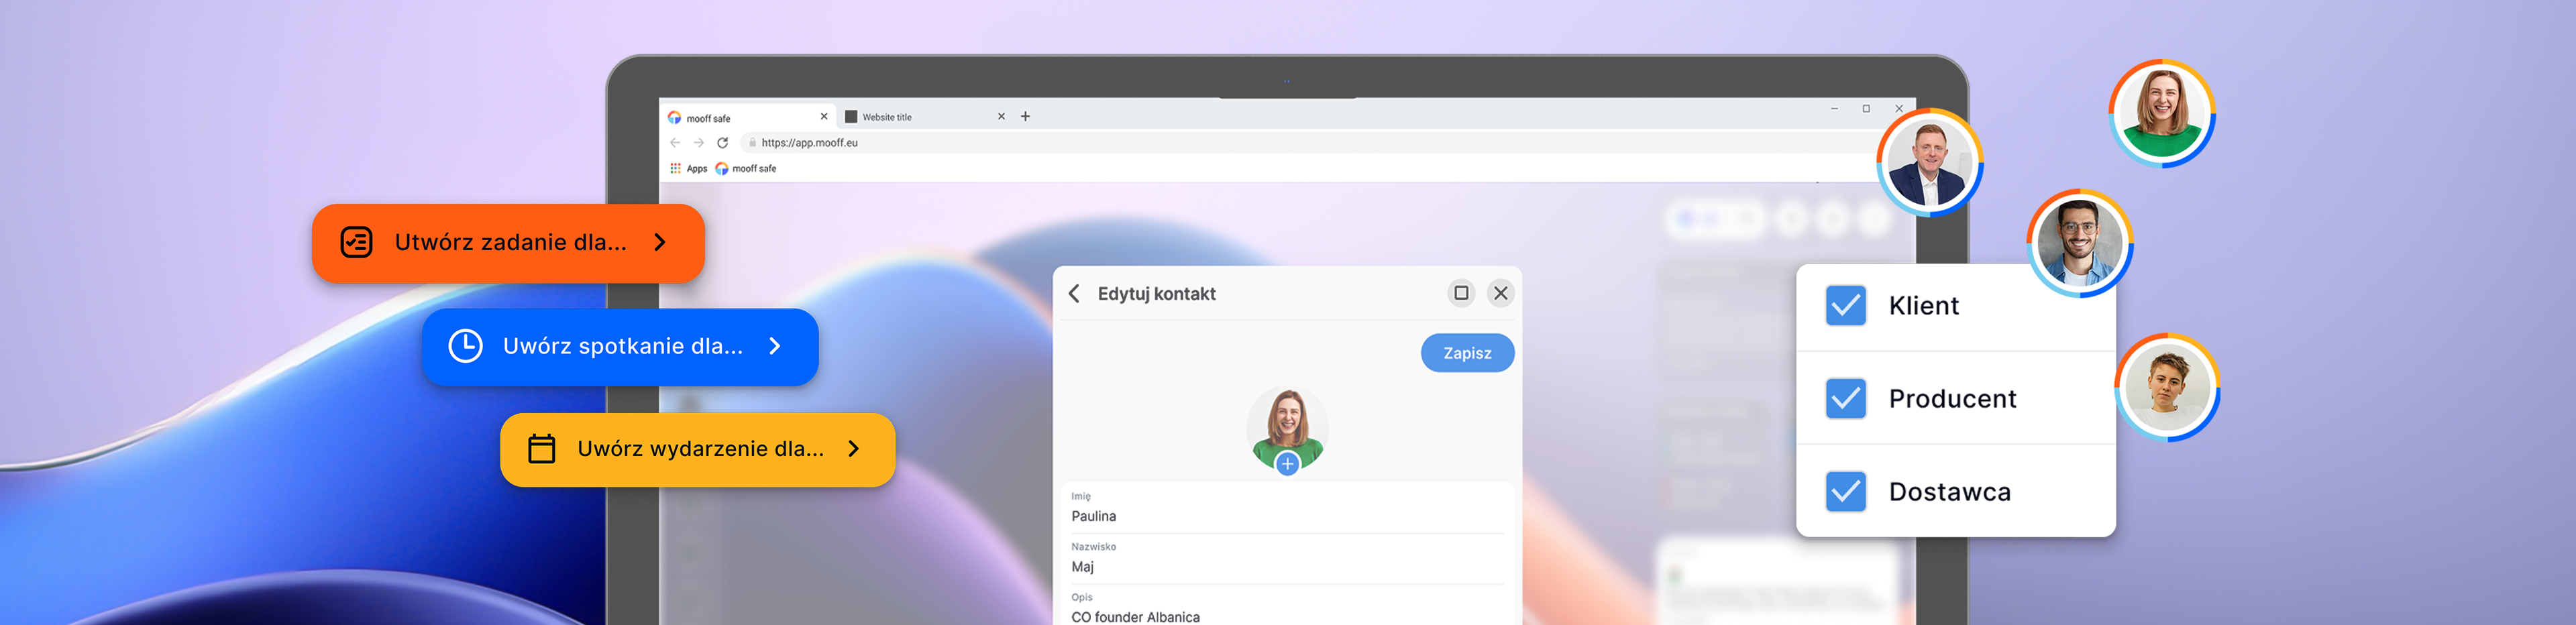2576x625 pixels.
Task: Edit the Imię field containing Paulina
Action: (1287, 508)
